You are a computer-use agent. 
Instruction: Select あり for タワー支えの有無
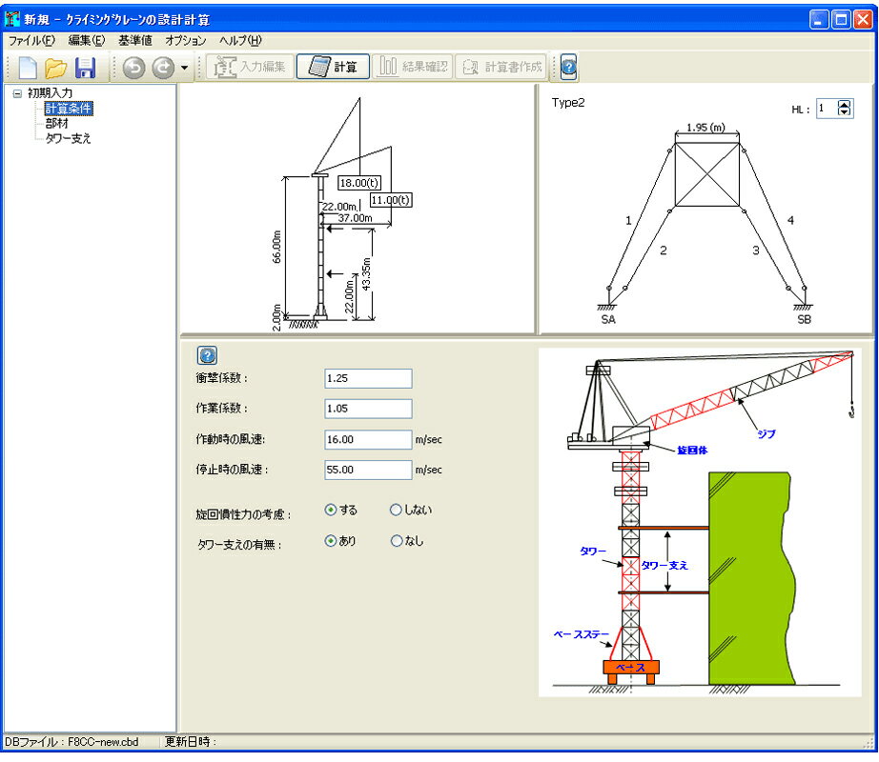click(x=340, y=541)
